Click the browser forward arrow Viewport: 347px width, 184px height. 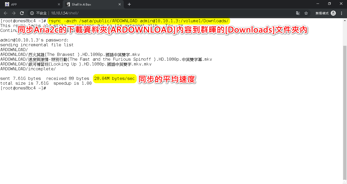click(14, 13)
